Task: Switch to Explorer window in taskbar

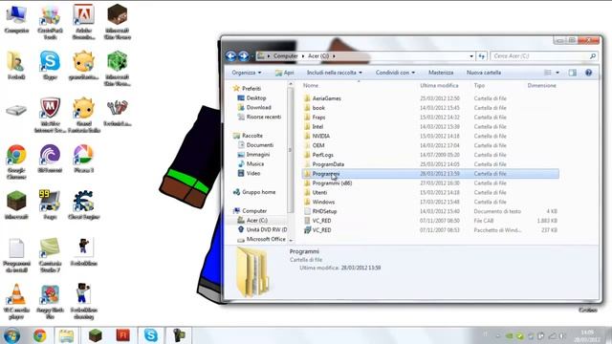Action: coord(66,335)
